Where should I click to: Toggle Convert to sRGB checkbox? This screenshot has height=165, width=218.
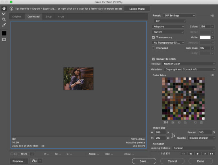(153, 59)
